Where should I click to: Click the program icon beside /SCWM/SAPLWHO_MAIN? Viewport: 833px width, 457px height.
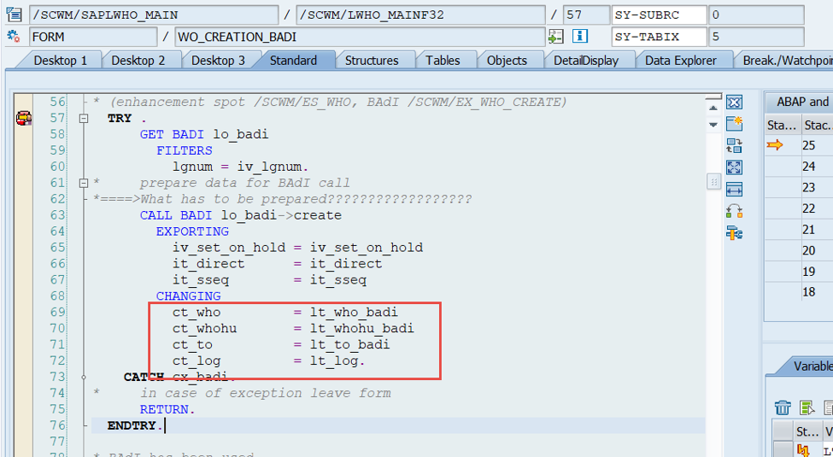(15, 15)
